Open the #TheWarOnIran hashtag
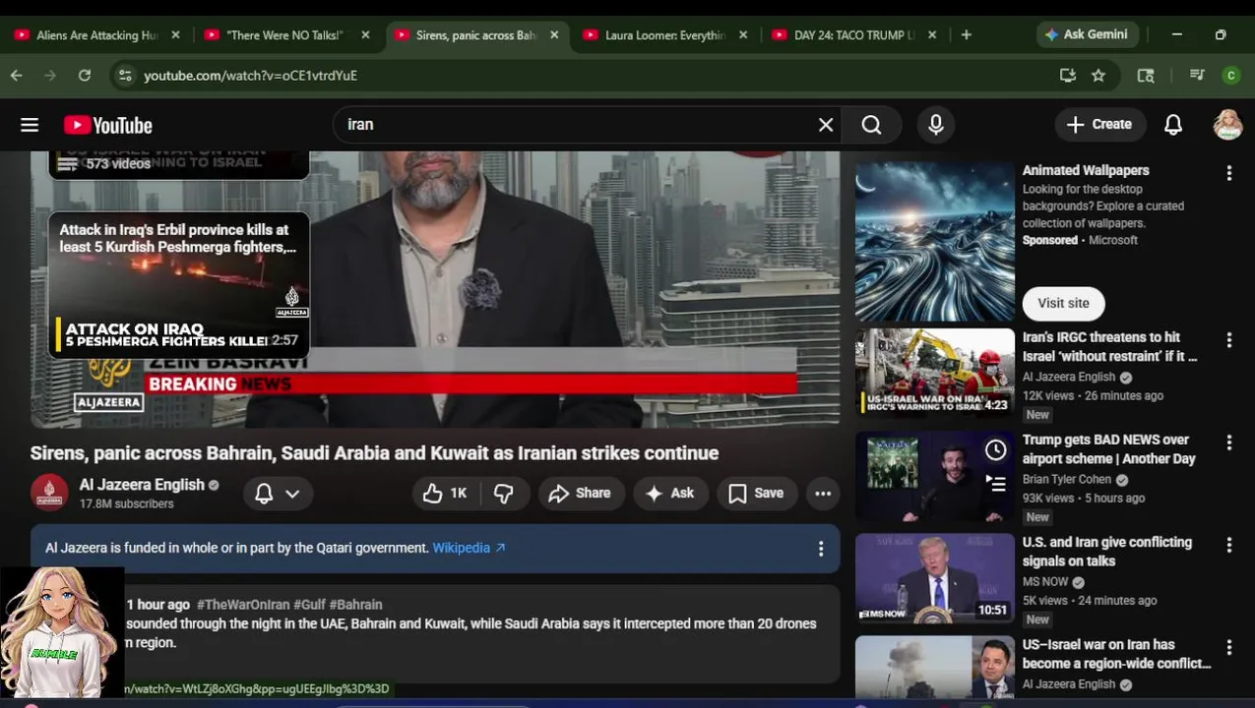 [243, 605]
